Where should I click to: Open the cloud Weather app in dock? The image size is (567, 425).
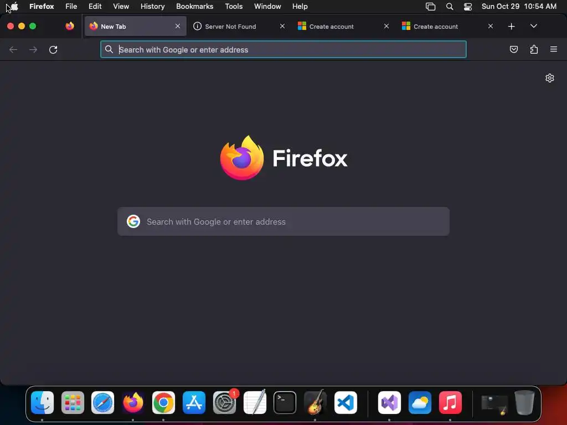[420, 402]
